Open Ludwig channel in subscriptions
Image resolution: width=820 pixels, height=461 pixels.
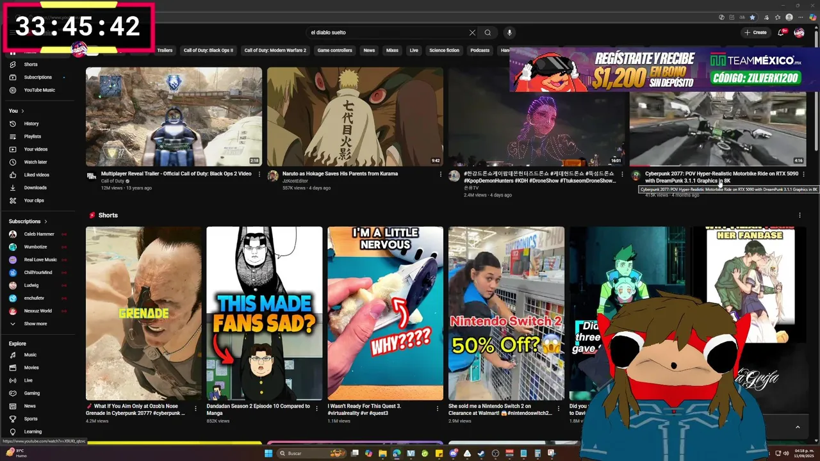[31, 285]
